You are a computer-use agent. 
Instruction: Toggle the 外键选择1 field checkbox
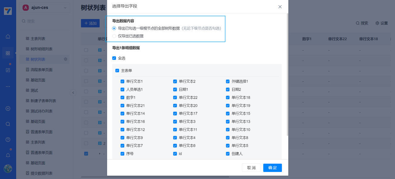(228, 82)
